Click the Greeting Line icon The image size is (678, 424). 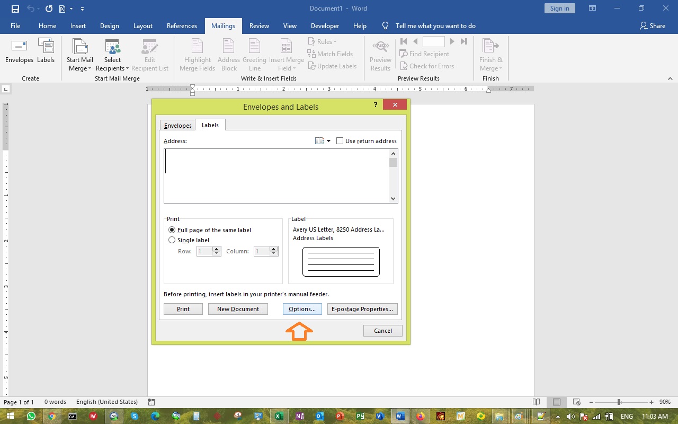click(254, 55)
